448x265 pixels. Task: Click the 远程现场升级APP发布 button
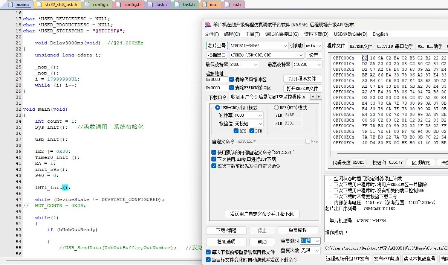[347, 259]
